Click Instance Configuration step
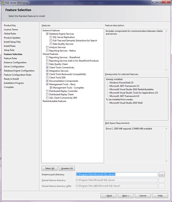The image size is (172, 202). point(15,63)
